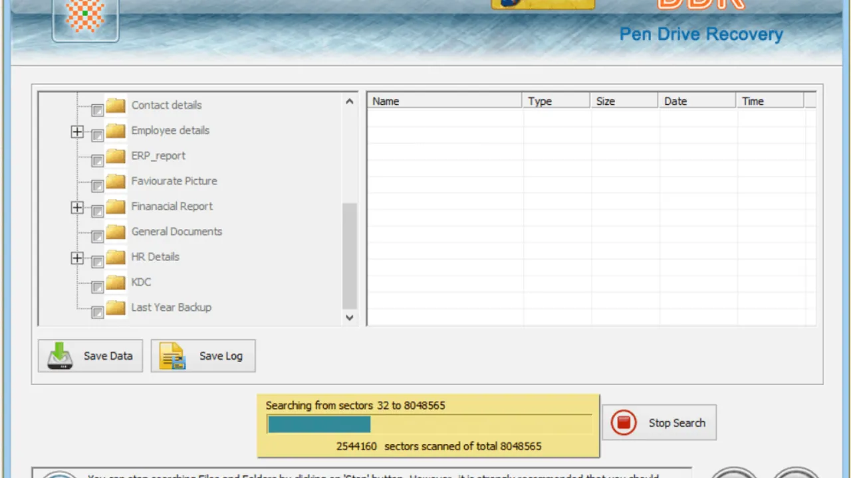Click the Contact details folder icon
The image size is (851, 478).
point(116,105)
